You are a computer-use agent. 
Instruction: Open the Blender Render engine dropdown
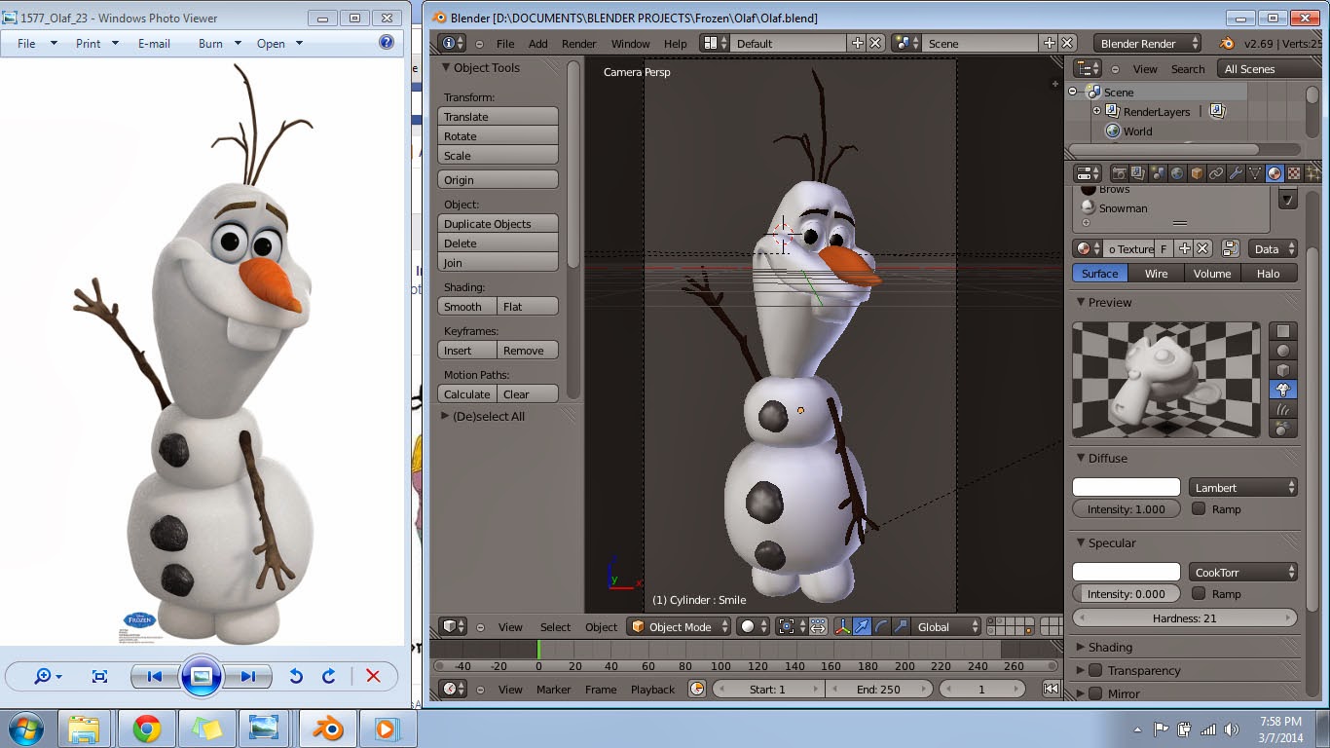tap(1149, 43)
